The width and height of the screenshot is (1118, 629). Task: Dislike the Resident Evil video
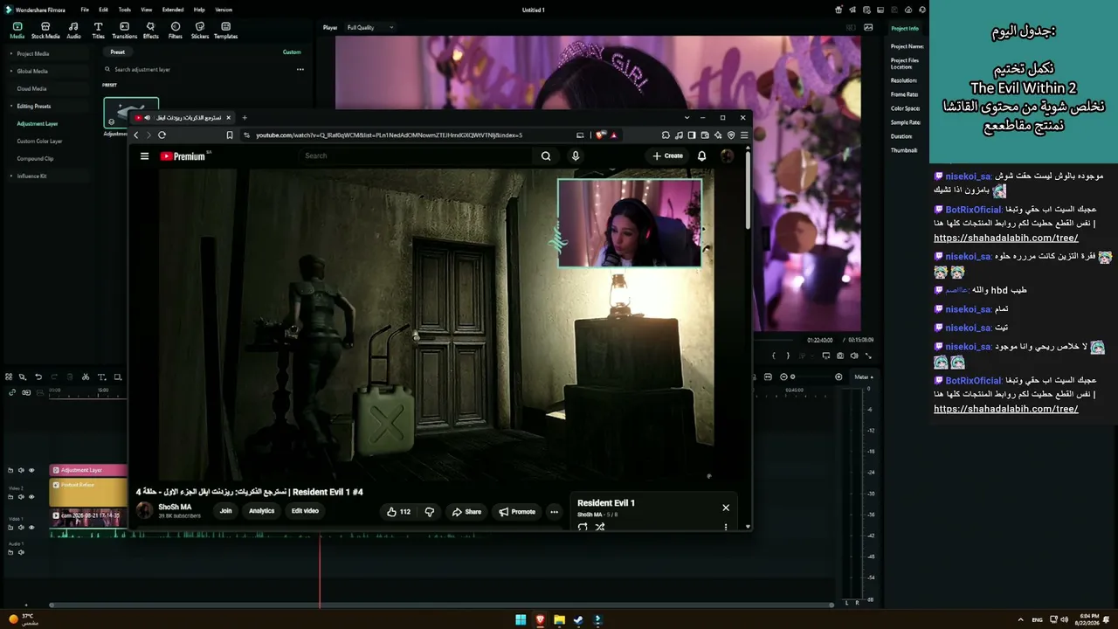pos(429,512)
